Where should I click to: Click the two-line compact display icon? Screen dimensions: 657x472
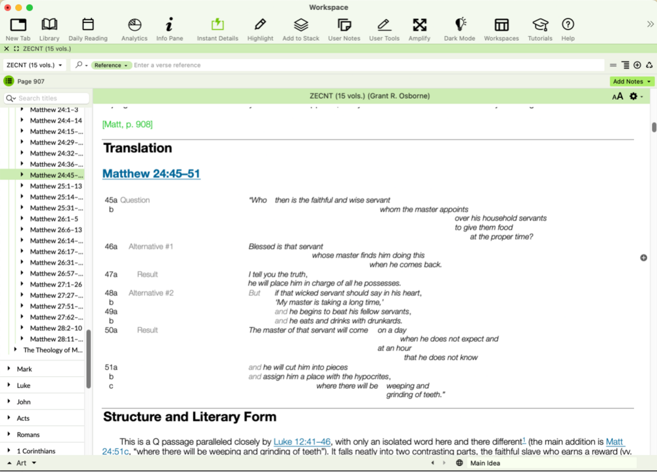pyautogui.click(x=613, y=66)
